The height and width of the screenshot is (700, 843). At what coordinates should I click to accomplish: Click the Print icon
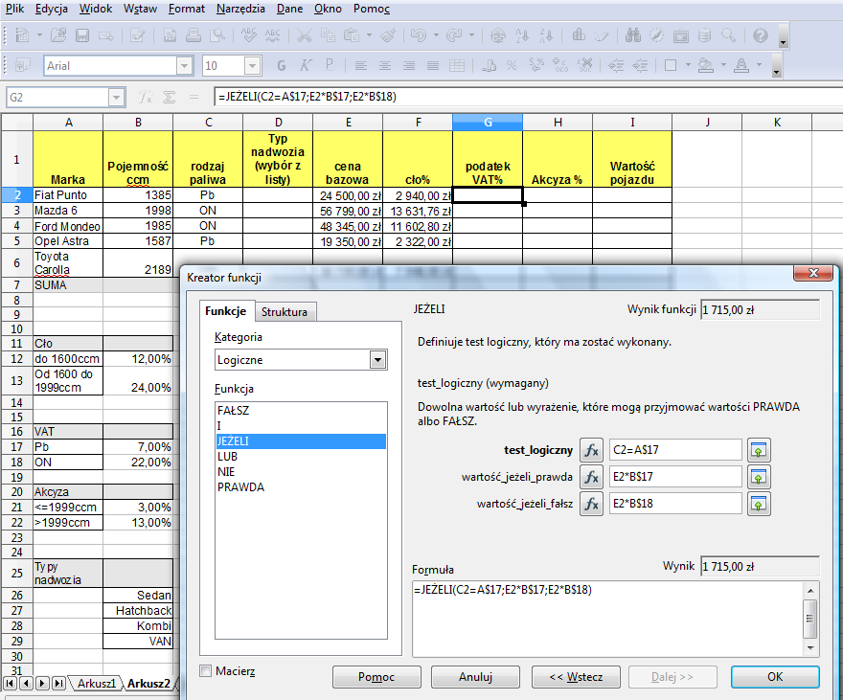pyautogui.click(x=193, y=35)
